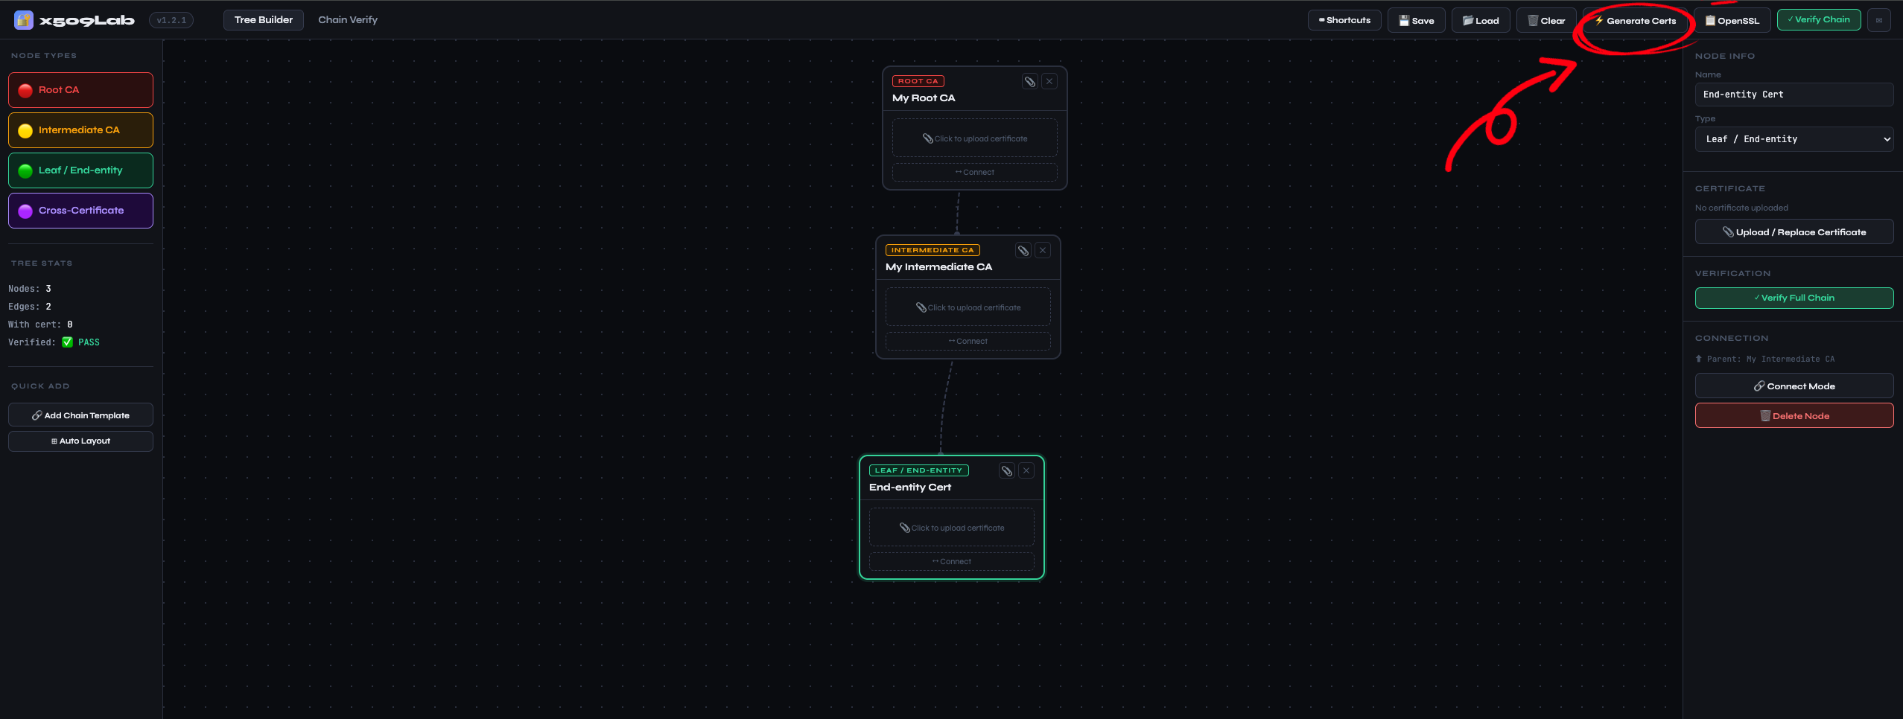The height and width of the screenshot is (719, 1903).
Task: Click the paperclip icon on My Root CA
Action: pyautogui.click(x=1029, y=82)
